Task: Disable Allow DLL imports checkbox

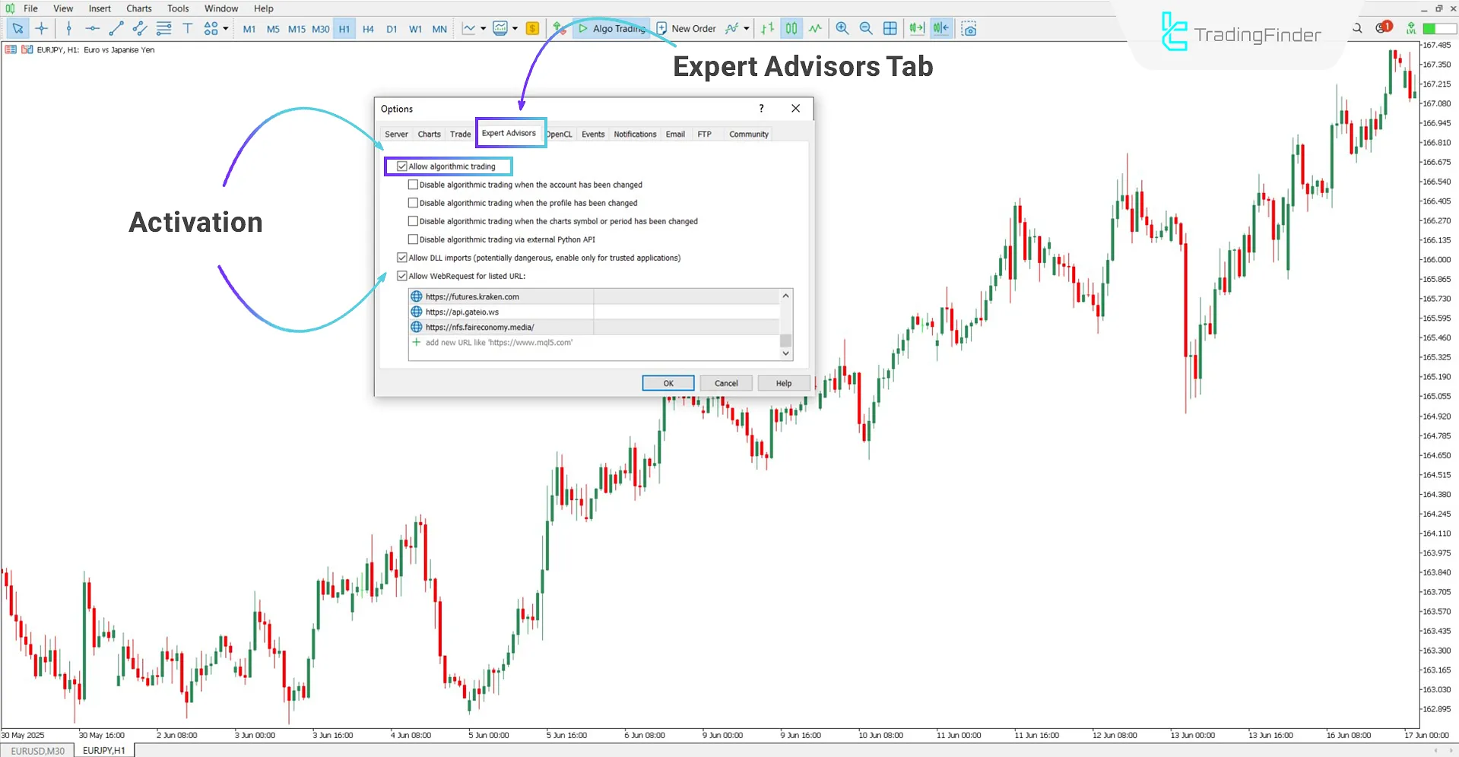Action: coord(402,258)
